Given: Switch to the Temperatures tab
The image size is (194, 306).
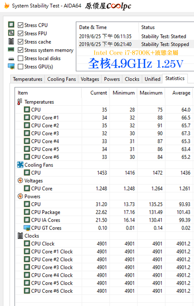Looking at the screenshot, I should (x=28, y=79).
